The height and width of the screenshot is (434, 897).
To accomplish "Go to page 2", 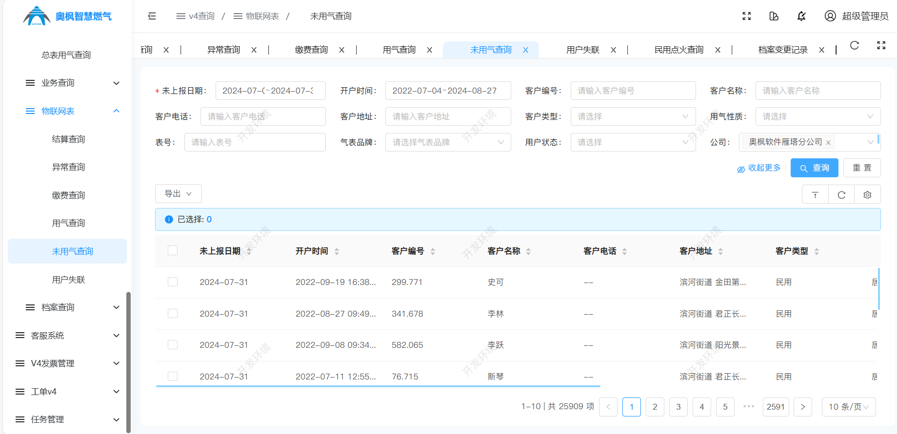I will pos(655,407).
